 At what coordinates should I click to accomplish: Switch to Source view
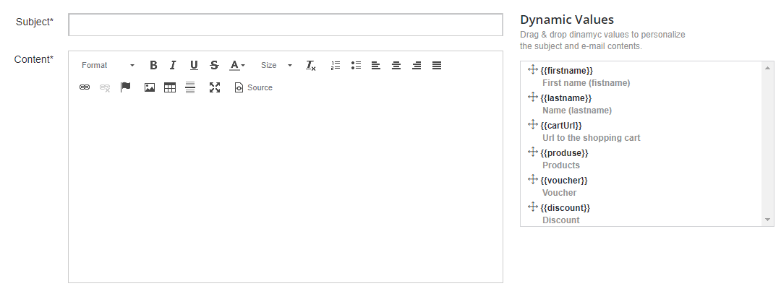(254, 87)
